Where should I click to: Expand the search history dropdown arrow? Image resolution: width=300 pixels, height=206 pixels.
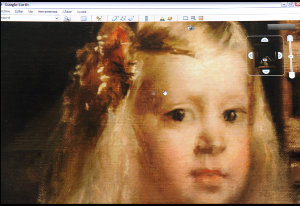click(x=57, y=18)
